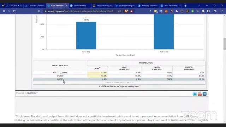Open the extensions puzzle-piece menu

[x=203, y=11]
